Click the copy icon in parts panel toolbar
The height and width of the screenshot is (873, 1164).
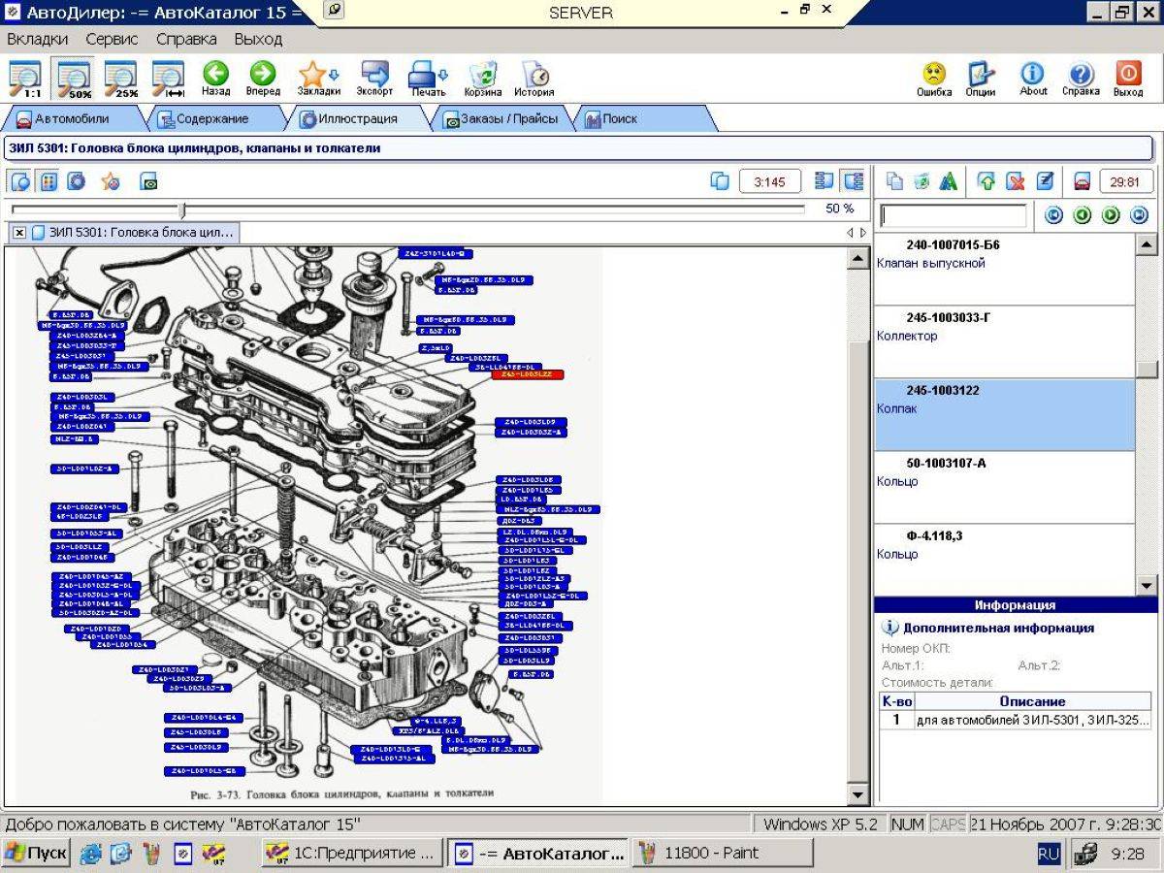coord(895,181)
